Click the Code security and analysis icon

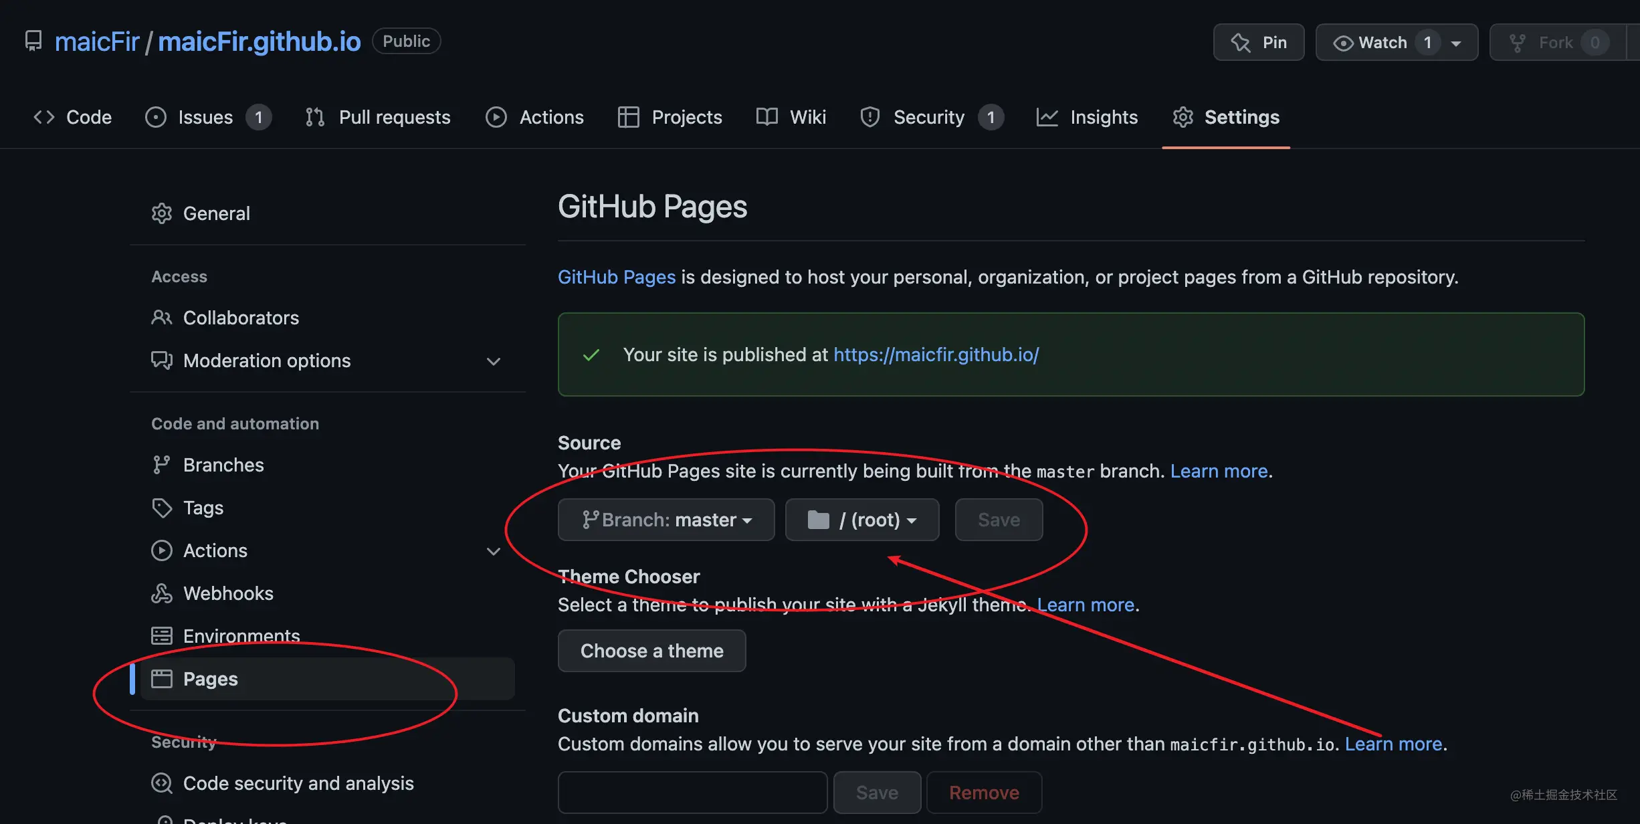tap(161, 783)
